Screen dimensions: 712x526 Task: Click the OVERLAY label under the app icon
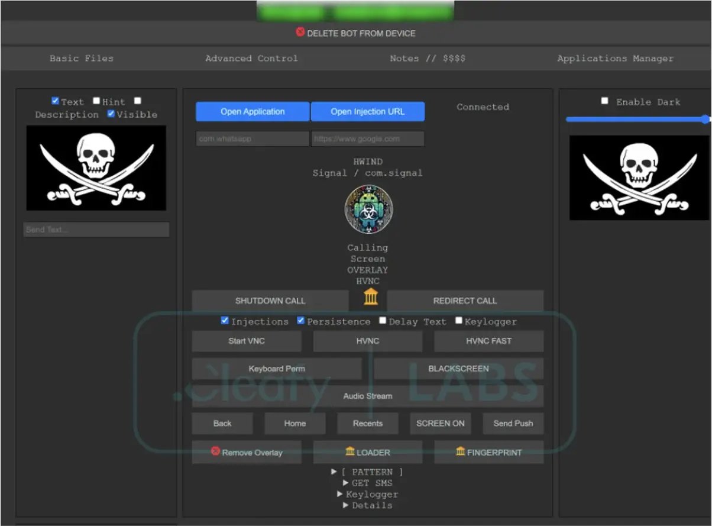(x=368, y=270)
